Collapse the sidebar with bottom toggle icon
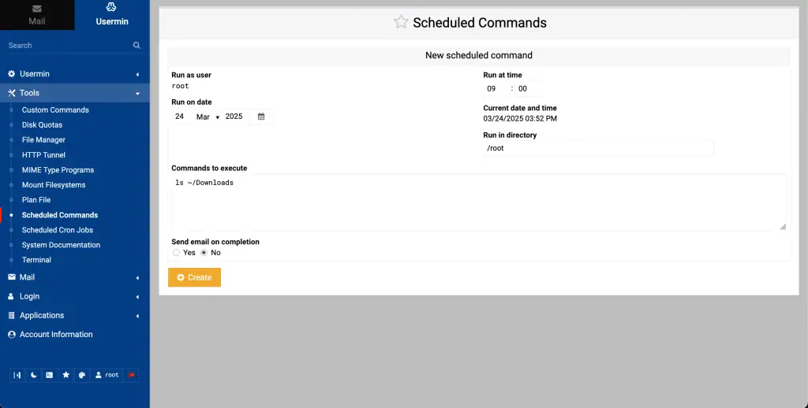This screenshot has width=808, height=408. 17,375
